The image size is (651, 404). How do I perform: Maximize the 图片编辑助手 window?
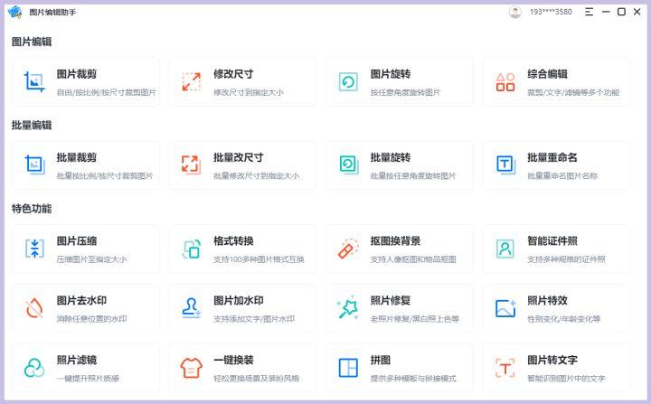pos(621,12)
